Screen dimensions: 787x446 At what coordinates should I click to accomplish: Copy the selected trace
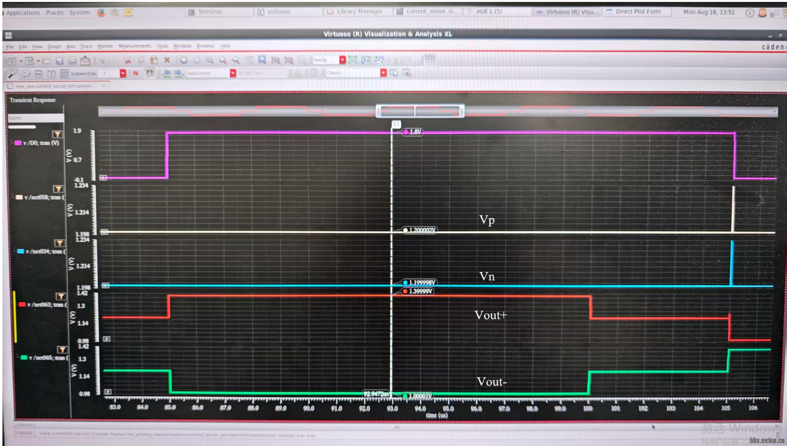point(141,60)
